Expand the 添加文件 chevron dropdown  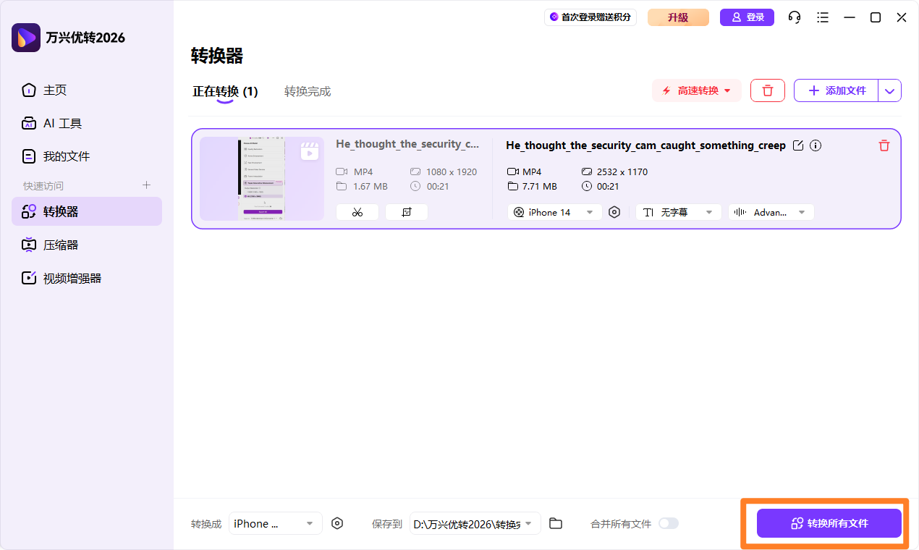(x=889, y=90)
